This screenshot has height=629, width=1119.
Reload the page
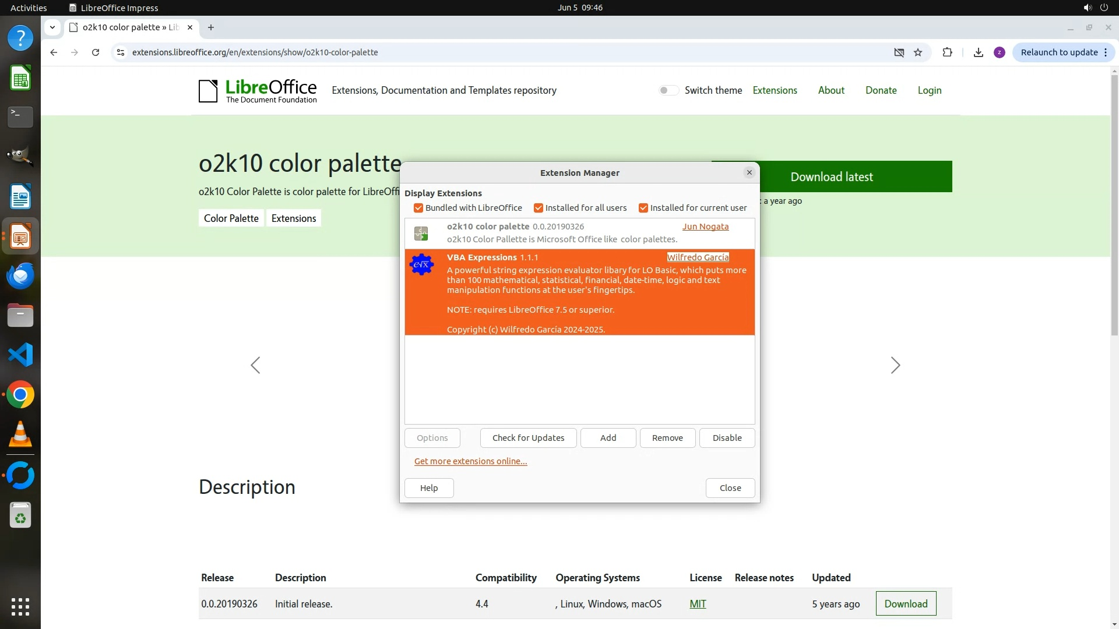[96, 52]
